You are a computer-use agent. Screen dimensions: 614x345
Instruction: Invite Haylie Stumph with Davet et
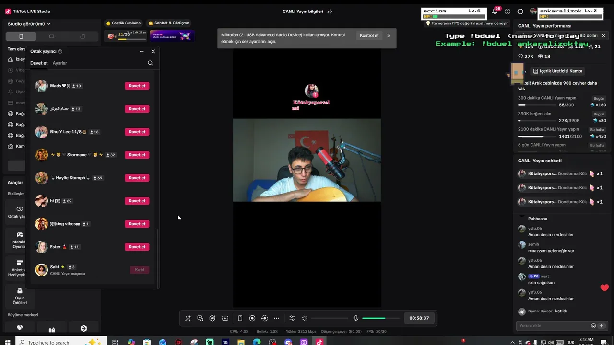coord(137,178)
